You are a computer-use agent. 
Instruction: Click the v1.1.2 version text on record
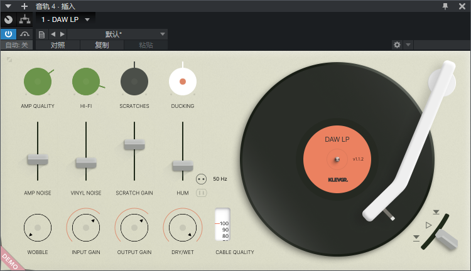pos(358,159)
